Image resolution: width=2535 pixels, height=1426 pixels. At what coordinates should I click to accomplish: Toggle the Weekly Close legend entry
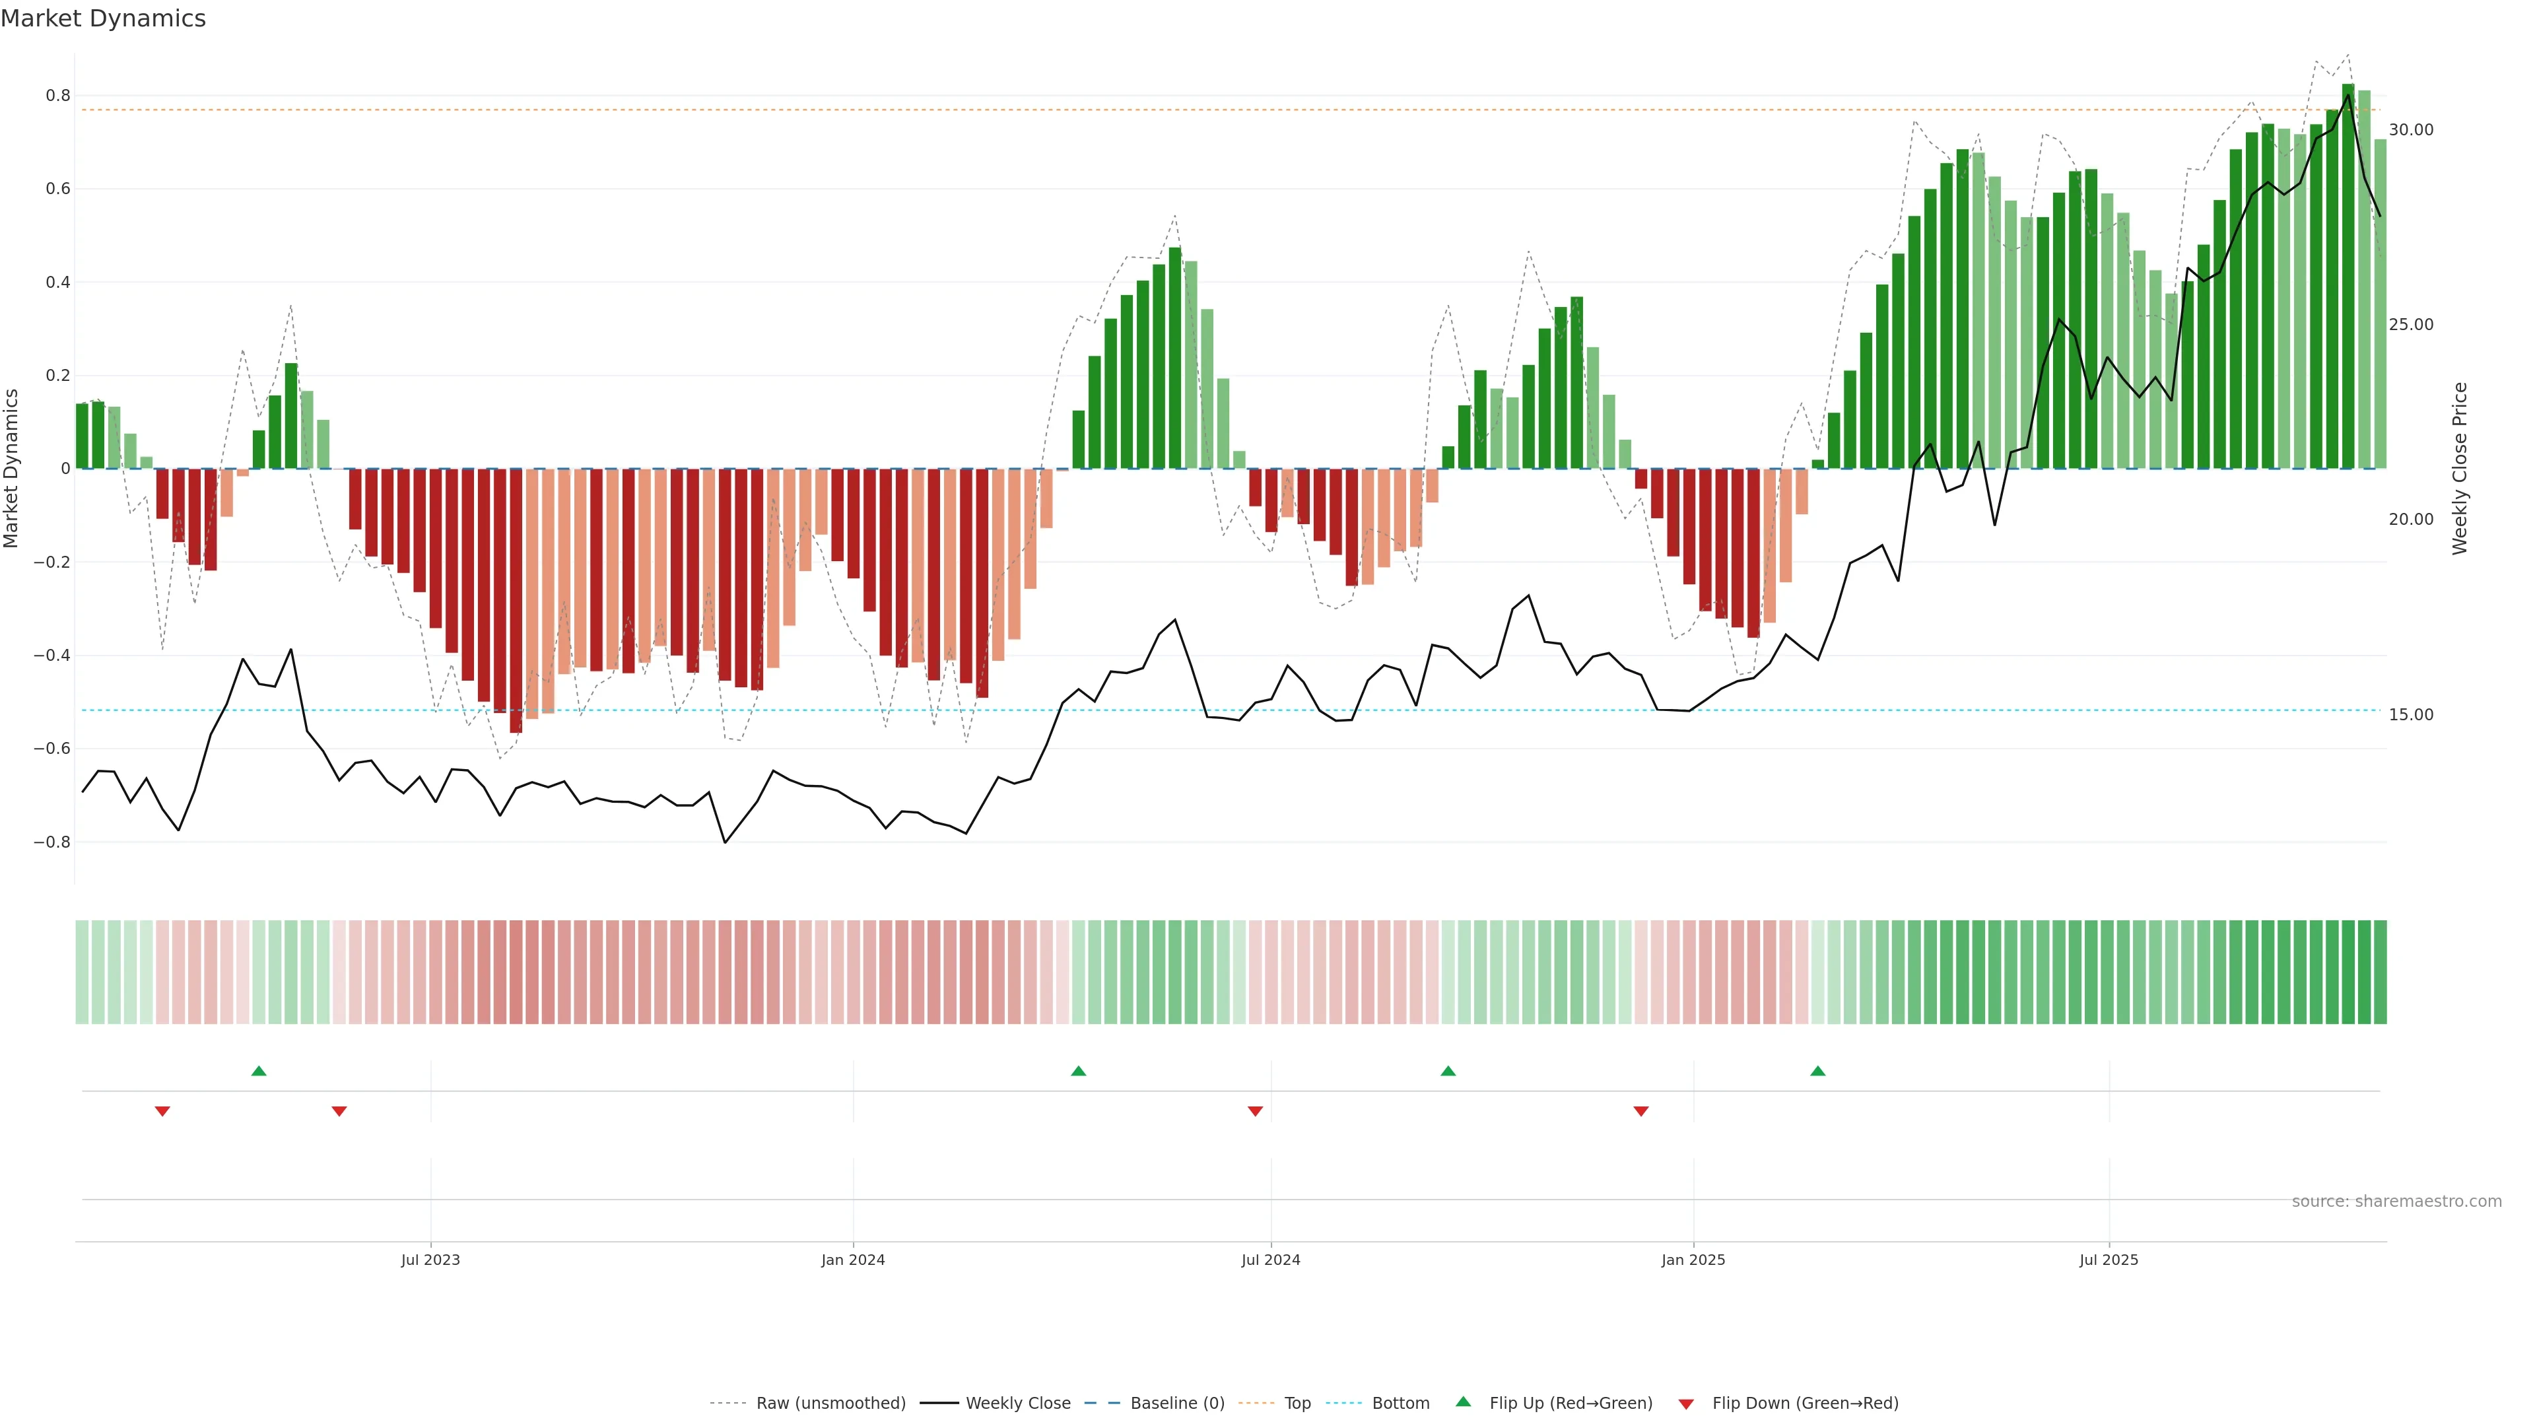pos(1017,1404)
